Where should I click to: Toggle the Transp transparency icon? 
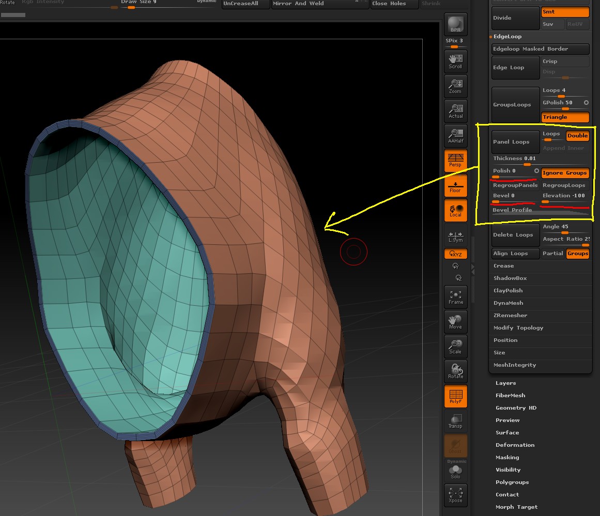[x=455, y=421]
